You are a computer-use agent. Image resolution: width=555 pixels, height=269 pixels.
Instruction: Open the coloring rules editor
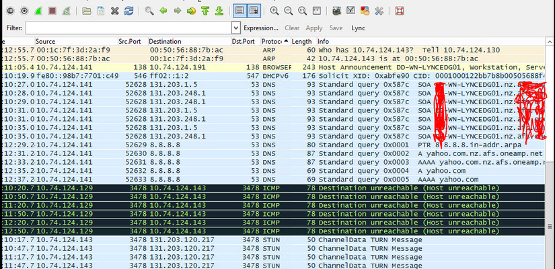click(365, 11)
